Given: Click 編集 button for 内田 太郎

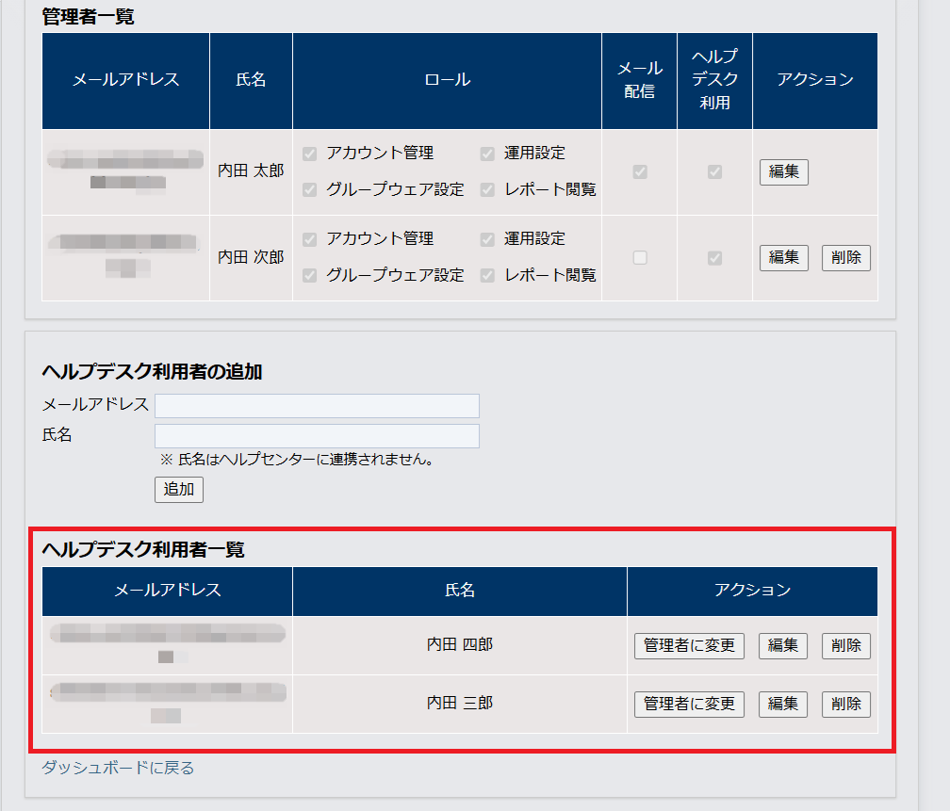Looking at the screenshot, I should 784,171.
